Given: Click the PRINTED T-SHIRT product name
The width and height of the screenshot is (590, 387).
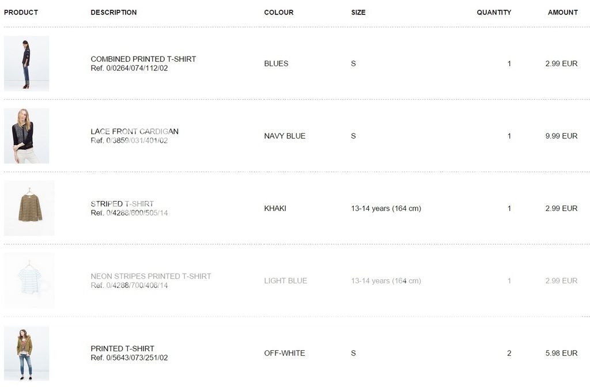Looking at the screenshot, I should click(122, 348).
